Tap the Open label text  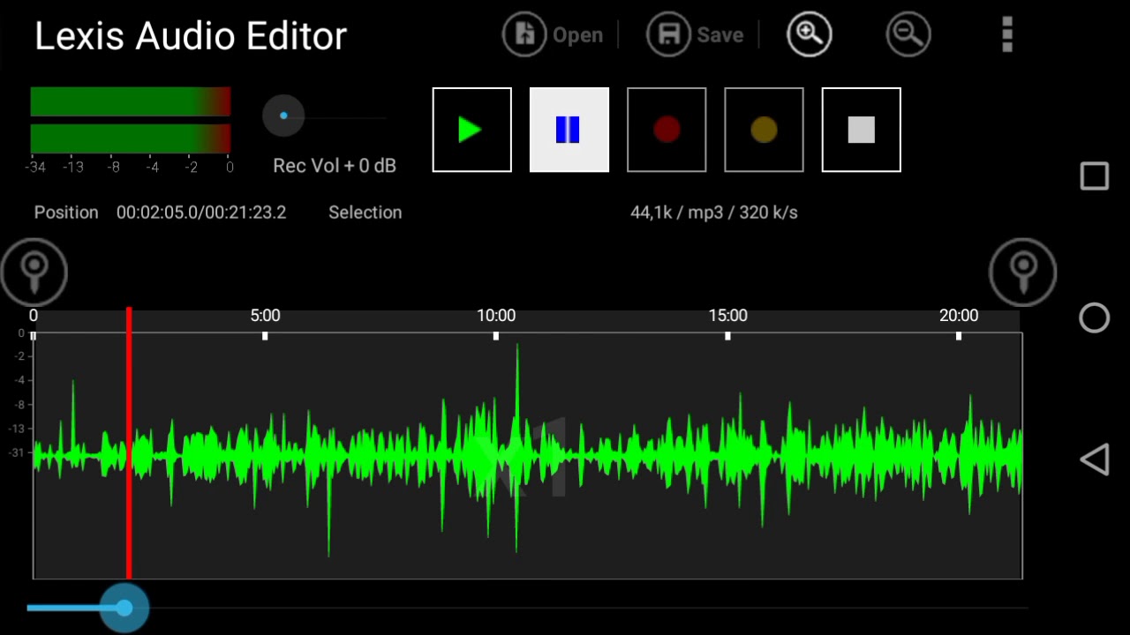click(577, 35)
